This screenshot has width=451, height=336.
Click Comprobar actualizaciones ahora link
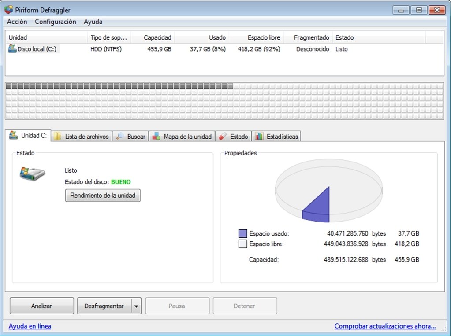coord(385,326)
